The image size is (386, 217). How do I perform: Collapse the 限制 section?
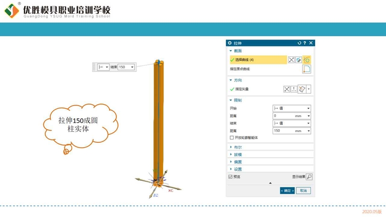click(x=231, y=100)
